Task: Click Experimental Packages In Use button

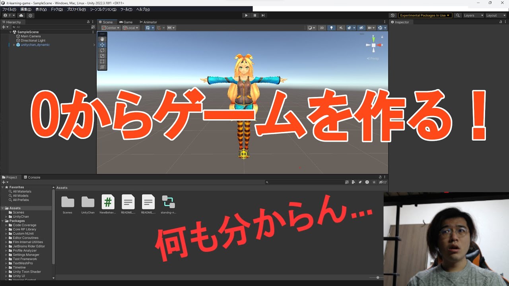Action: (425, 15)
